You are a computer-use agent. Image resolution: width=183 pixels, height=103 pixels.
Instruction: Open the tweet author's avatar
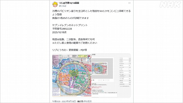point(55,4)
